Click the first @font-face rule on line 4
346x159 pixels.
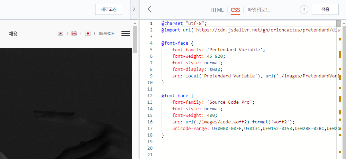(x=177, y=43)
